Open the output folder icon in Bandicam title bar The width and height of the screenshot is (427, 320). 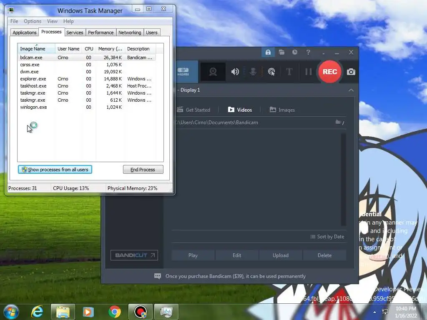coord(281,52)
